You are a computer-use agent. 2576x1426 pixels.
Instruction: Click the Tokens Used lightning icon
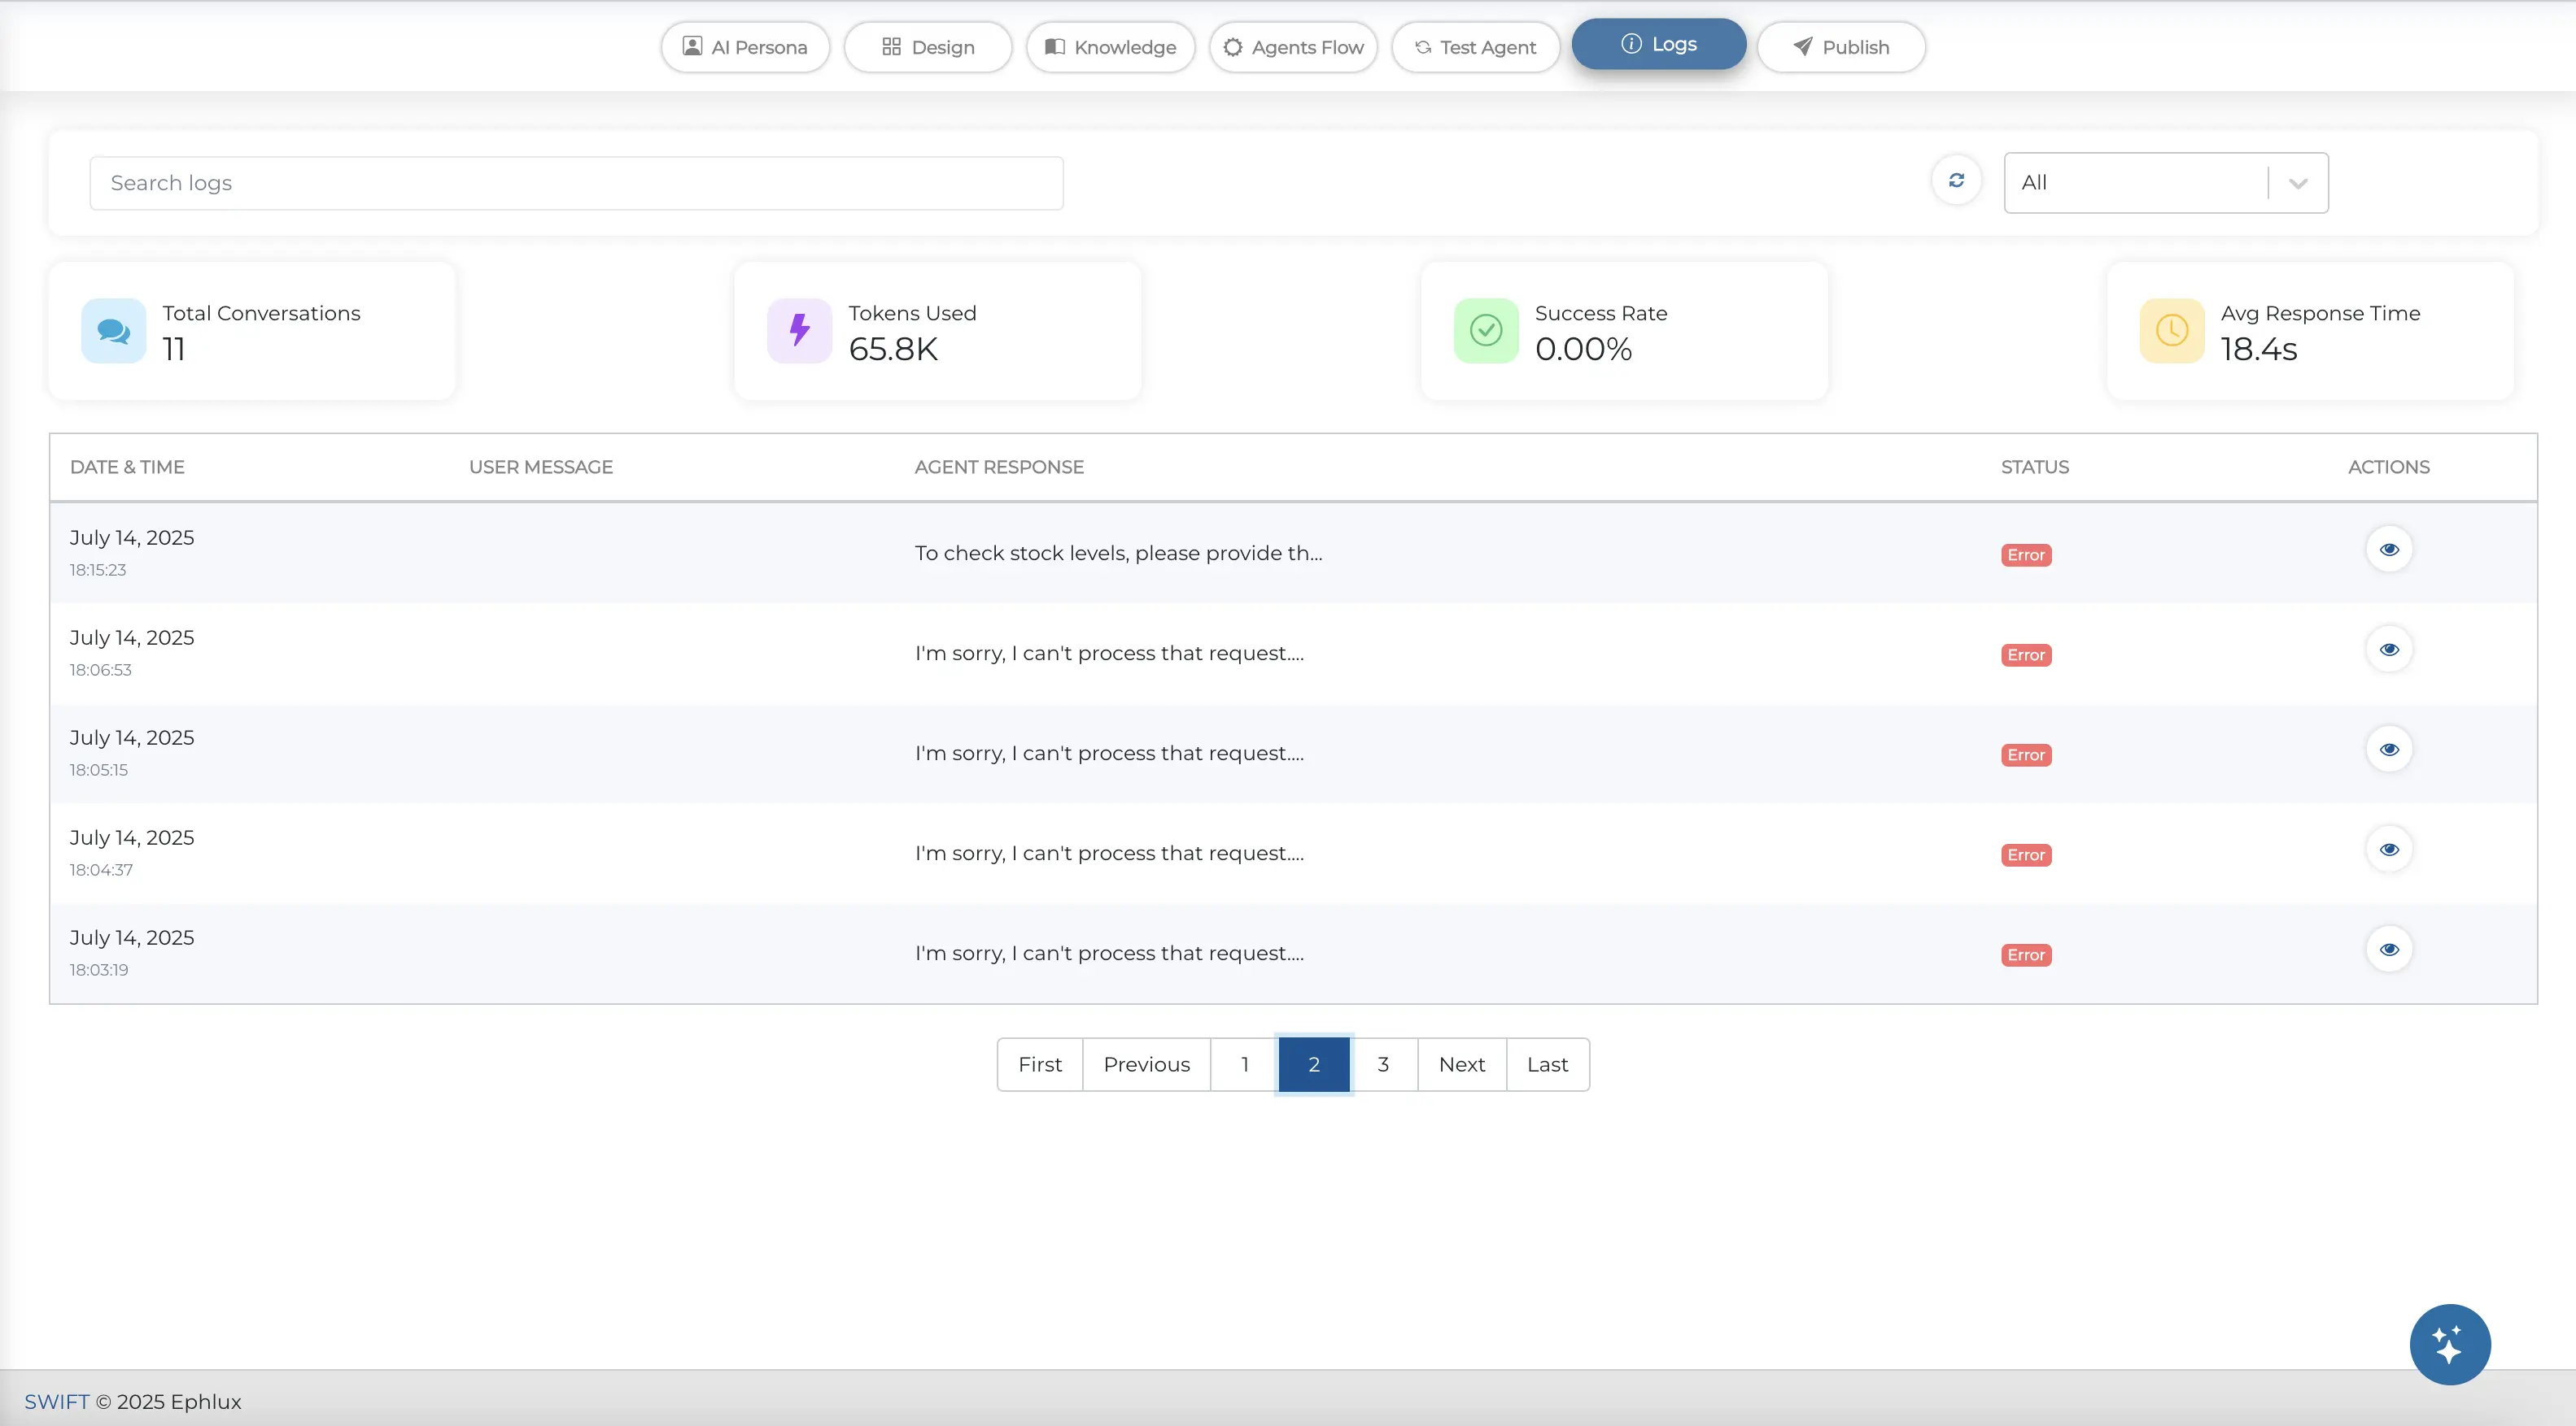(x=799, y=331)
